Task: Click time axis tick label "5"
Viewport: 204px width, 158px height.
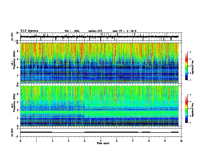Action: [101, 141]
